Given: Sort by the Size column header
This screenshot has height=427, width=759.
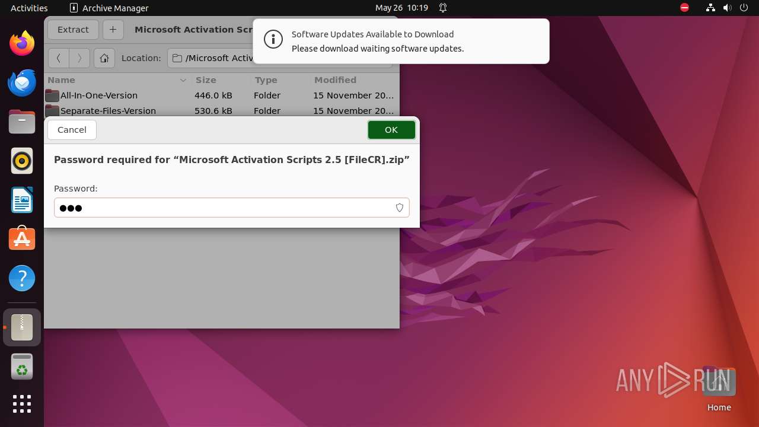Looking at the screenshot, I should coord(221,80).
